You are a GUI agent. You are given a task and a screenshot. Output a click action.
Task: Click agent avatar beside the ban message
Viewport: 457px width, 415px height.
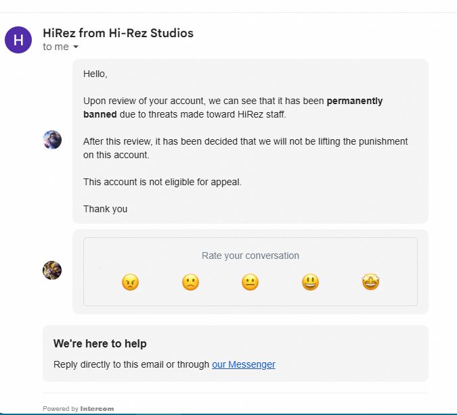[52, 140]
